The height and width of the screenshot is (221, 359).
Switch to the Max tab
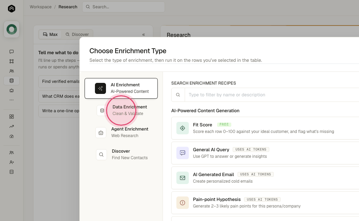click(x=50, y=34)
